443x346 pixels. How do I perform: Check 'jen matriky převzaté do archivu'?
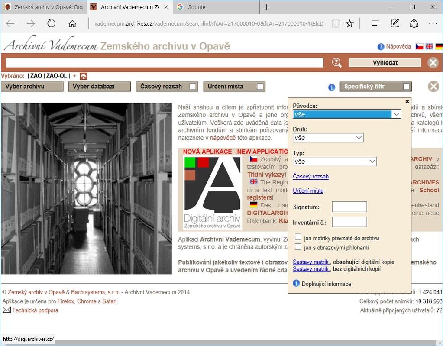coord(298,237)
